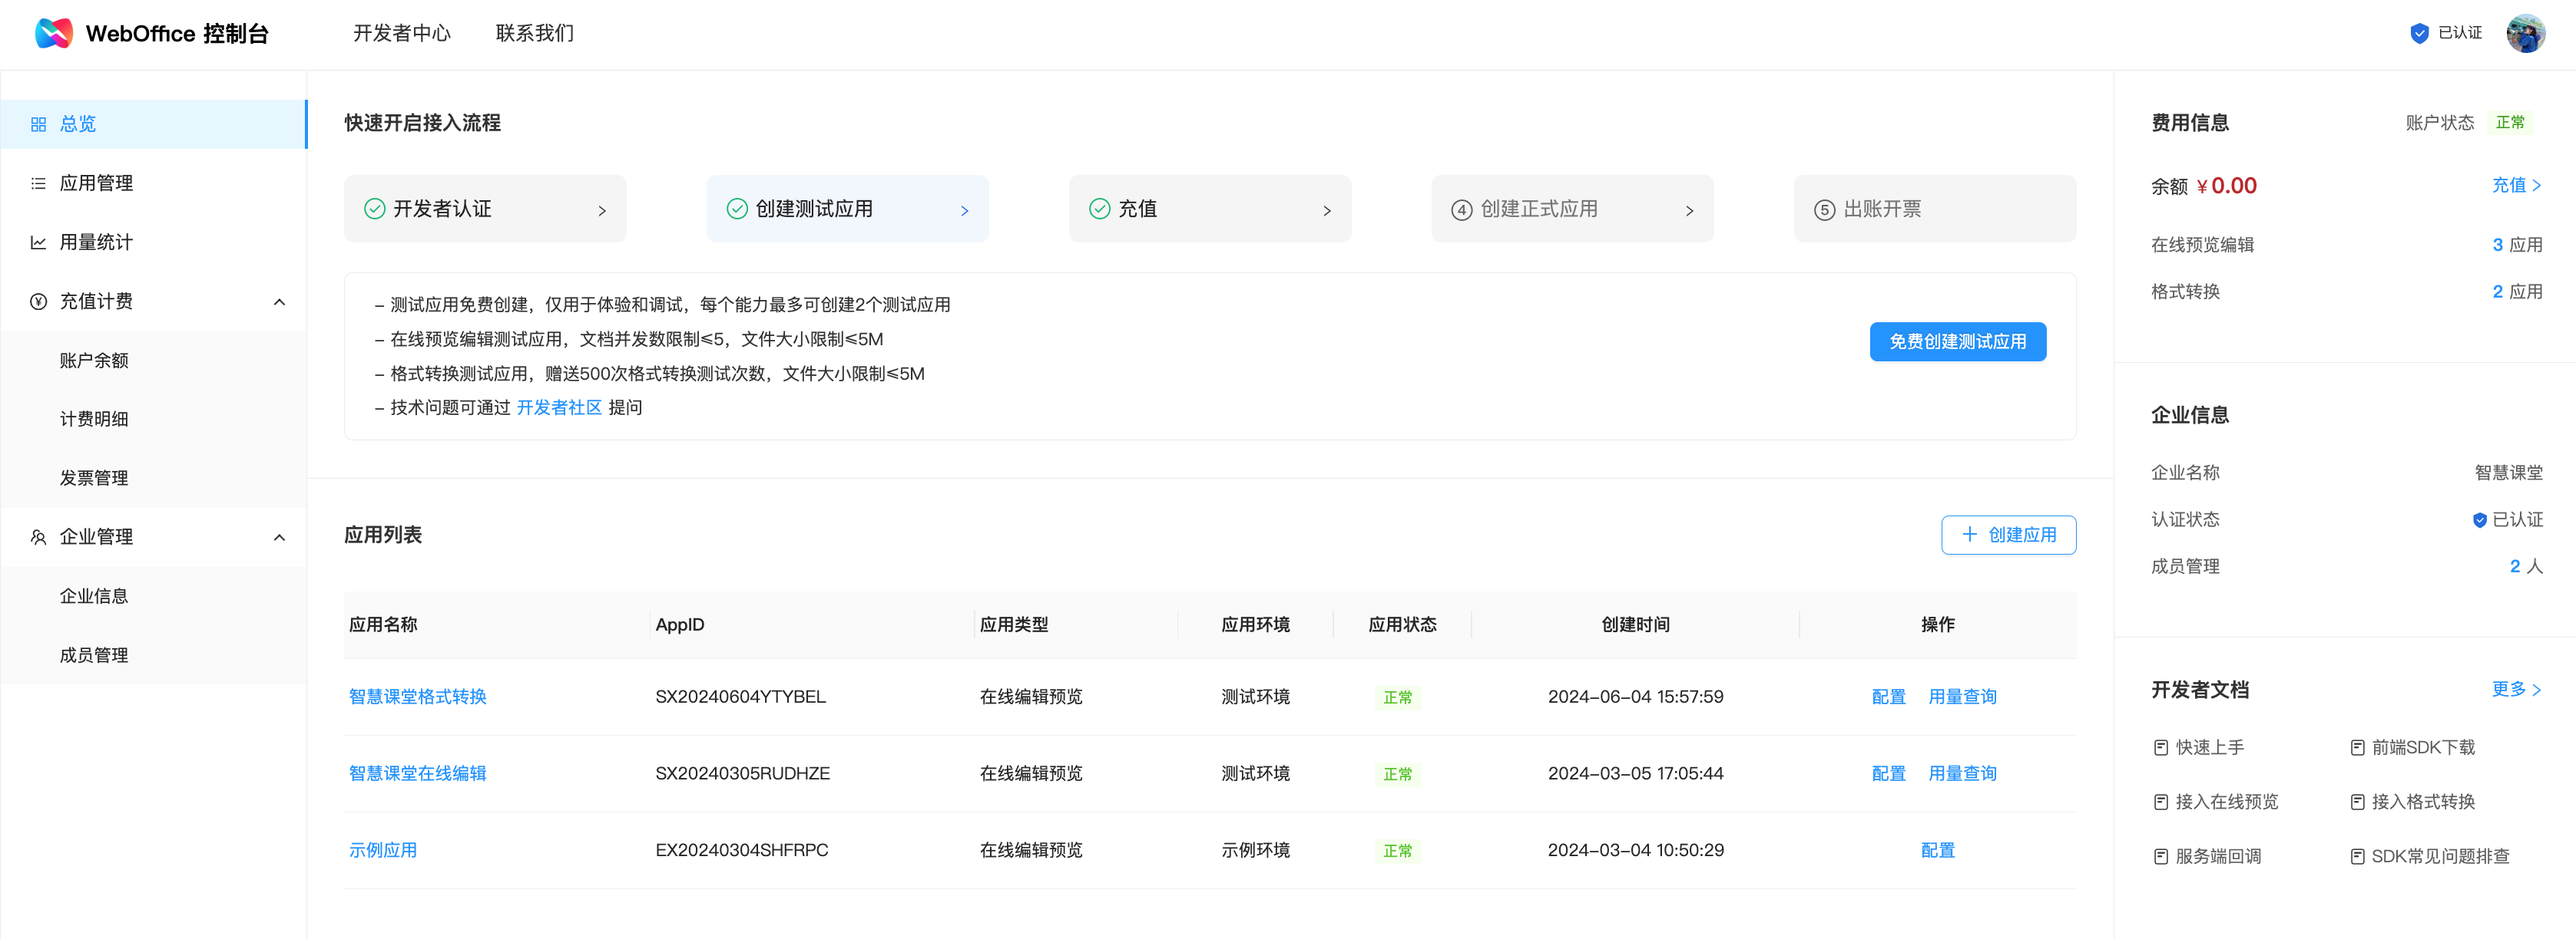2576x939 pixels.
Task: Click the arrow on 创建测试应用 step card
Action: (x=964, y=211)
